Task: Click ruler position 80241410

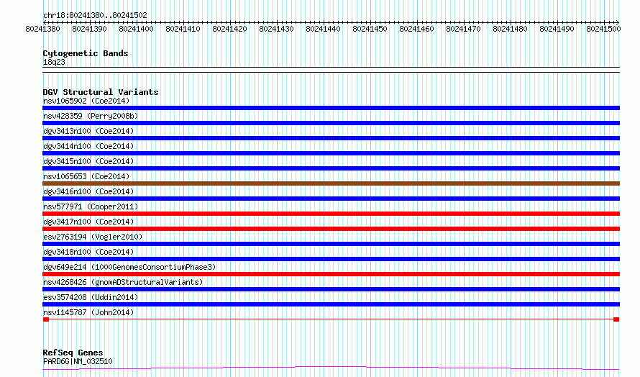Action: (183, 29)
